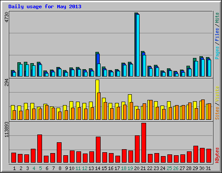
Task: Click day label 6 on the x-axis
Action: click(47, 168)
